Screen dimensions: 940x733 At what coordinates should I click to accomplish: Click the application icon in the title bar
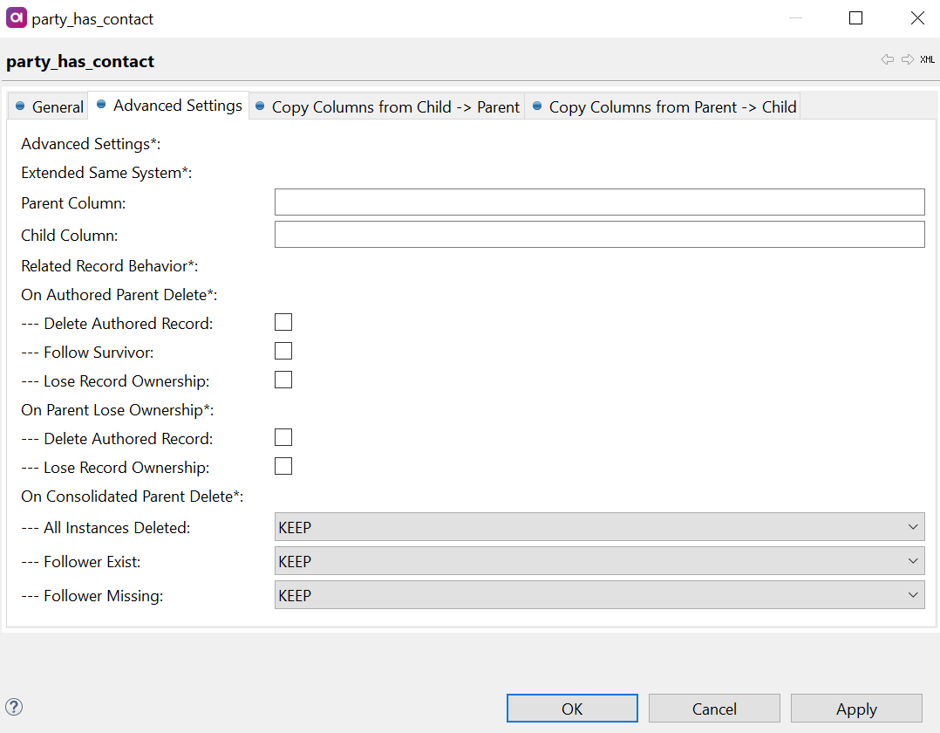click(16, 17)
